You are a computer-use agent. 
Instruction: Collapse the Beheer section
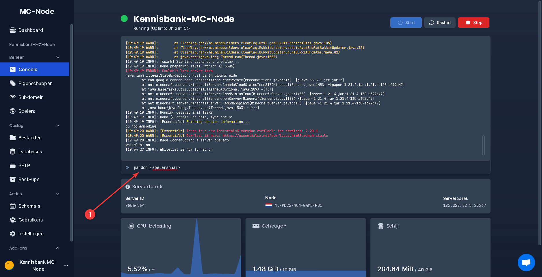[58, 57]
